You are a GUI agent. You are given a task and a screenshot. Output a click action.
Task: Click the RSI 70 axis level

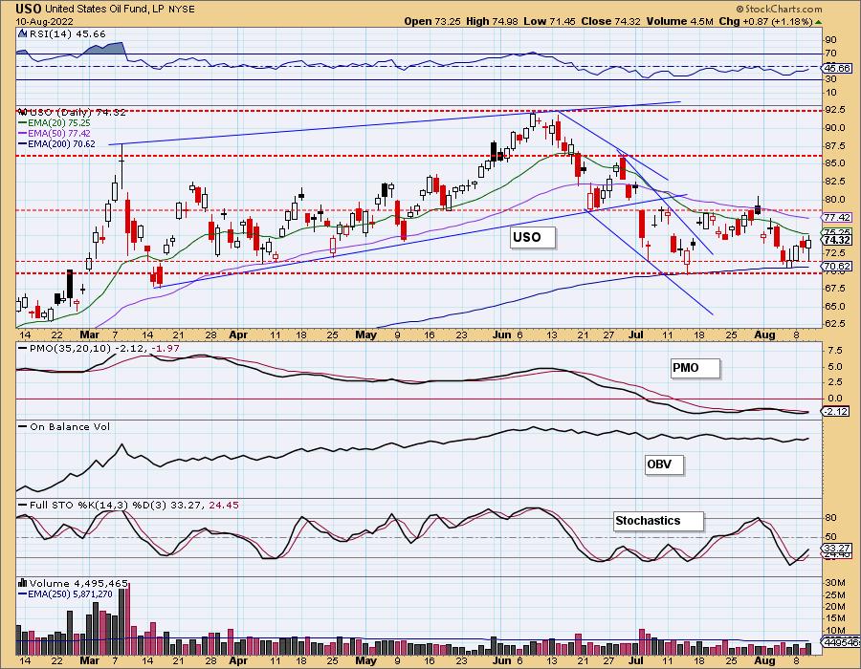(x=830, y=54)
